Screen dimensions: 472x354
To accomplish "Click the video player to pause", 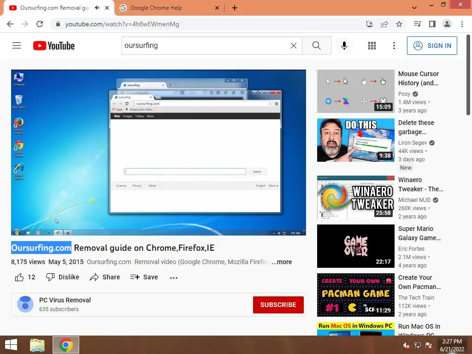I will [x=159, y=152].
